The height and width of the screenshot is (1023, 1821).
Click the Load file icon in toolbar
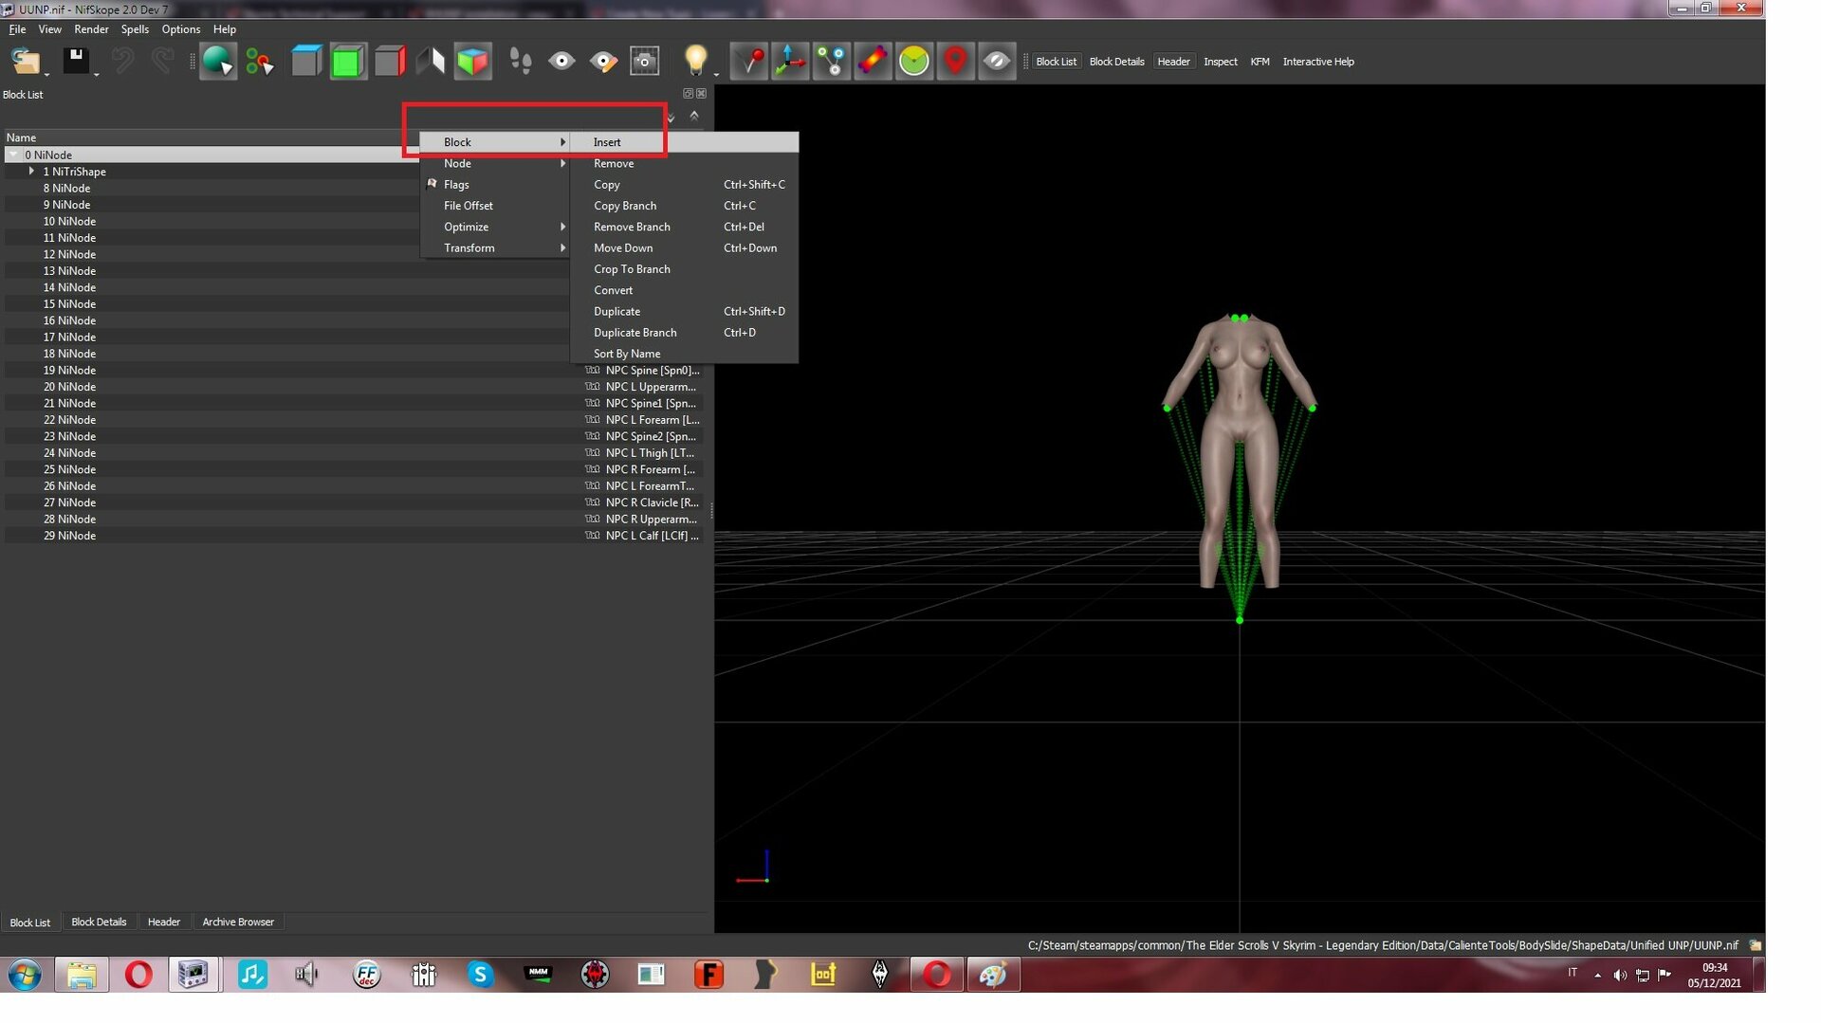(25, 62)
